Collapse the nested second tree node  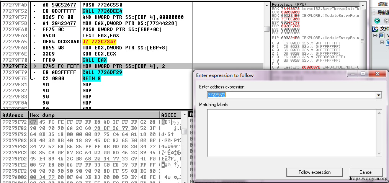382,42
